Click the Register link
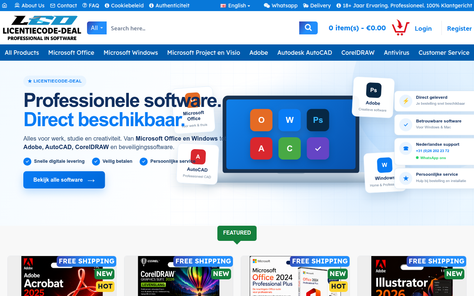The image size is (474, 296). point(459,28)
